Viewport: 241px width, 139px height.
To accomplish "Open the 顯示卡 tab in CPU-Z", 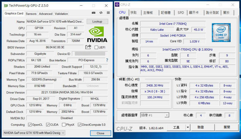I will [194, 13].
